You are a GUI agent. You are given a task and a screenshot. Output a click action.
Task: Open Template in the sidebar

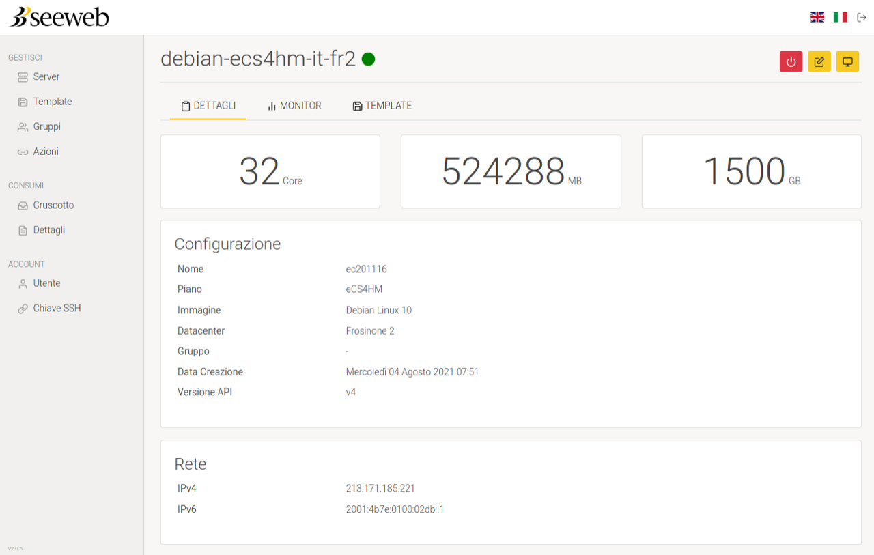53,102
